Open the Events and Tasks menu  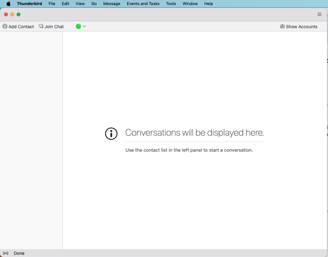click(143, 3)
